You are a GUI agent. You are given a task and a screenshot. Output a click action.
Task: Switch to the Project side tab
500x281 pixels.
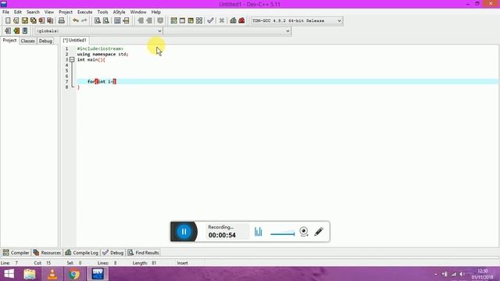[9, 41]
